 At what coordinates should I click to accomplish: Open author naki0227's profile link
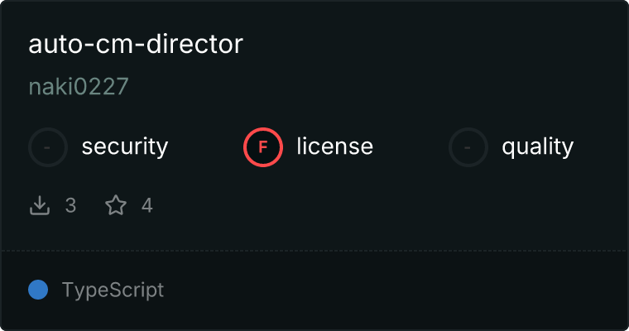[x=79, y=87]
